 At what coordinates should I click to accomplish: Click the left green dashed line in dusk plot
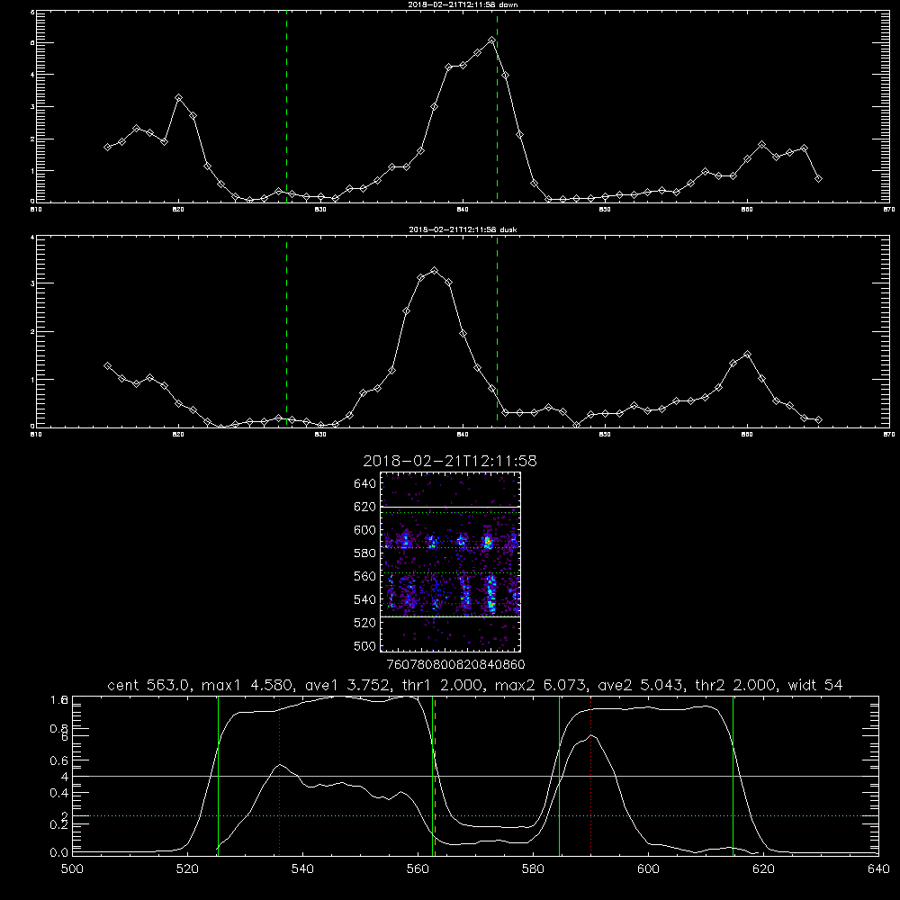pyautogui.click(x=286, y=331)
